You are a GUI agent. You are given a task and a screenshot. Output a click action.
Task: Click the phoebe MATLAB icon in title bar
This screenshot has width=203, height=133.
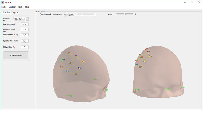coord(3,2)
